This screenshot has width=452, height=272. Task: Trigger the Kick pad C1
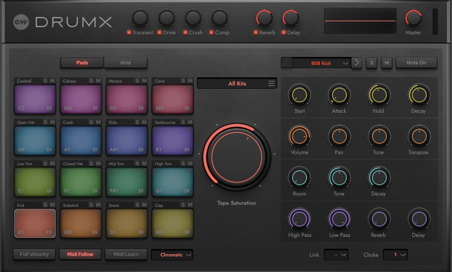[35, 223]
